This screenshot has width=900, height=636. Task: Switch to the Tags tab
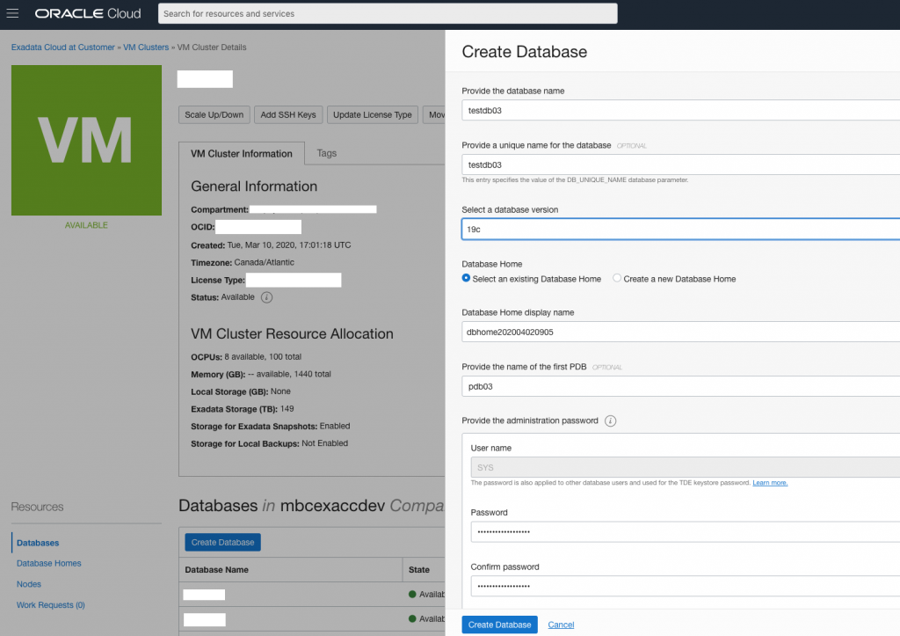click(x=326, y=153)
